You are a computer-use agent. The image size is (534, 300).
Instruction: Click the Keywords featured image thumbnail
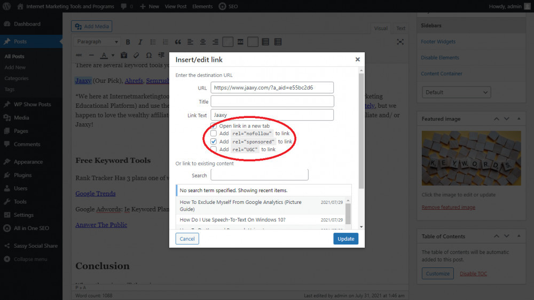coord(472,158)
